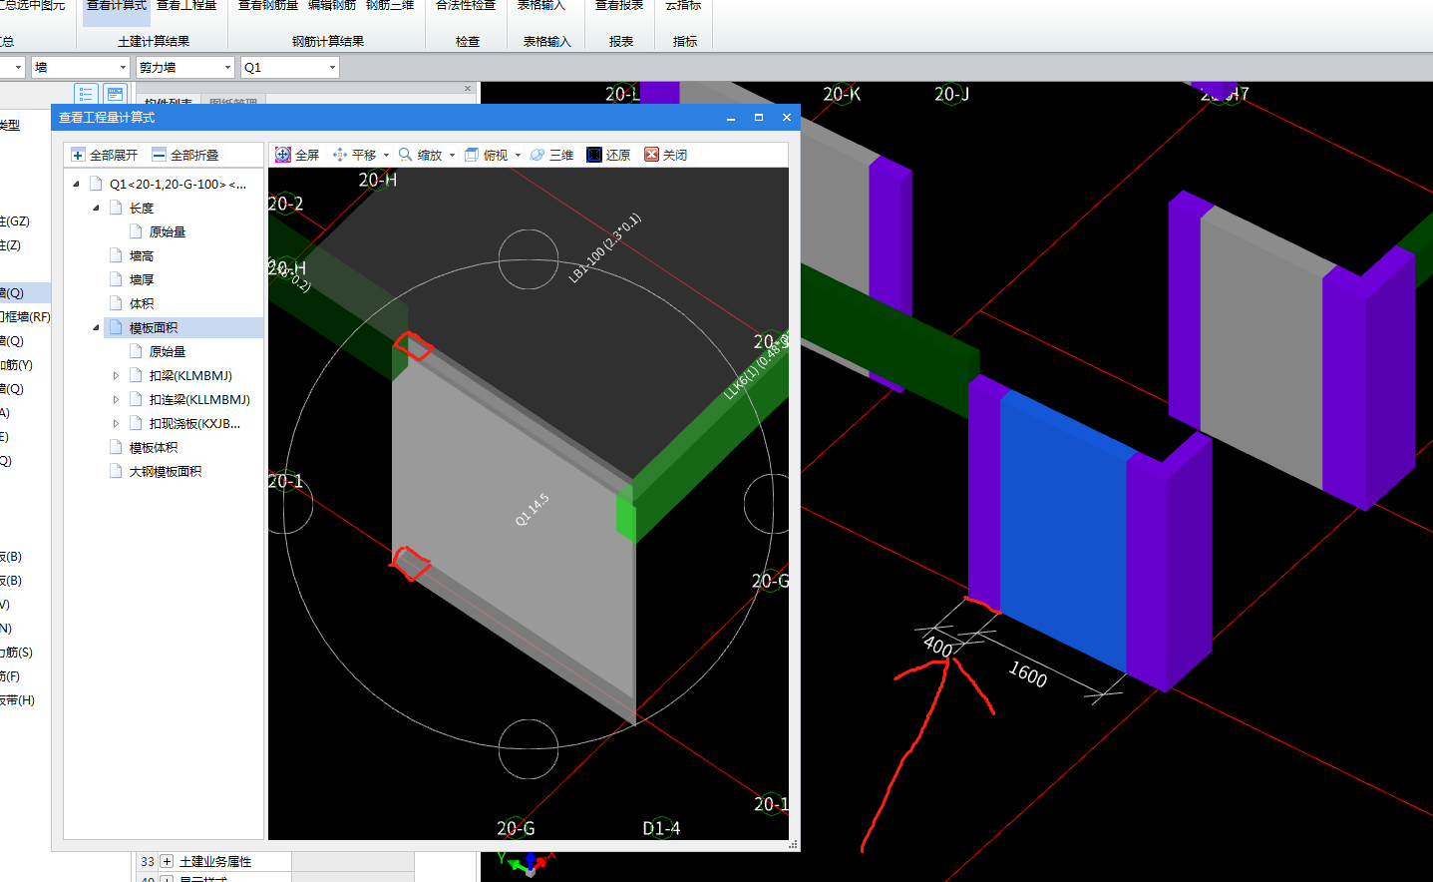Click the list view icon in side panel
This screenshot has width=1433, height=882.
[x=85, y=94]
